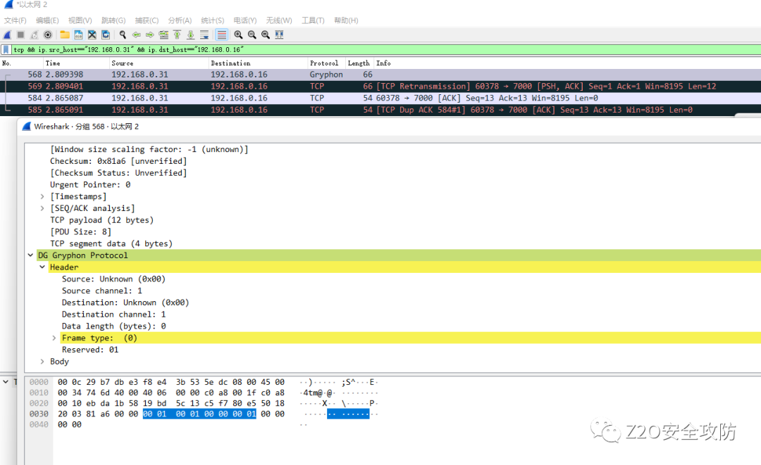Sort by the Length column header
Viewport: 761px width, 465px height.
click(x=359, y=63)
